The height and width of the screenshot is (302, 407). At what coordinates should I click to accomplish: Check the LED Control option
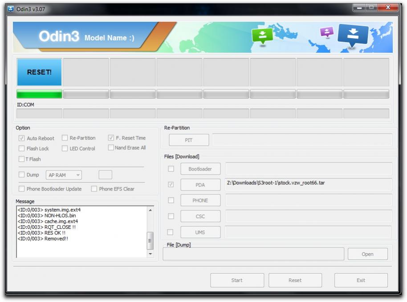[65, 148]
